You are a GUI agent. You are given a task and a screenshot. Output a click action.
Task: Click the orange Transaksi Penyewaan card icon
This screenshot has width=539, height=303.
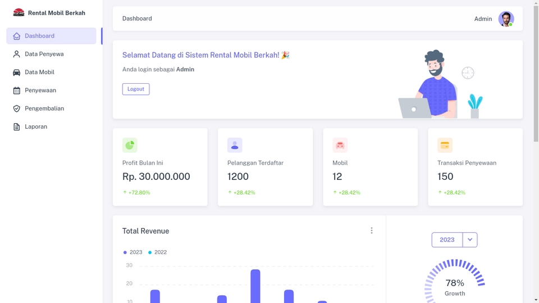[445, 145]
